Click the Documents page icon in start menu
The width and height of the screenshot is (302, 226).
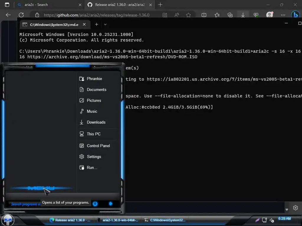[82, 89]
